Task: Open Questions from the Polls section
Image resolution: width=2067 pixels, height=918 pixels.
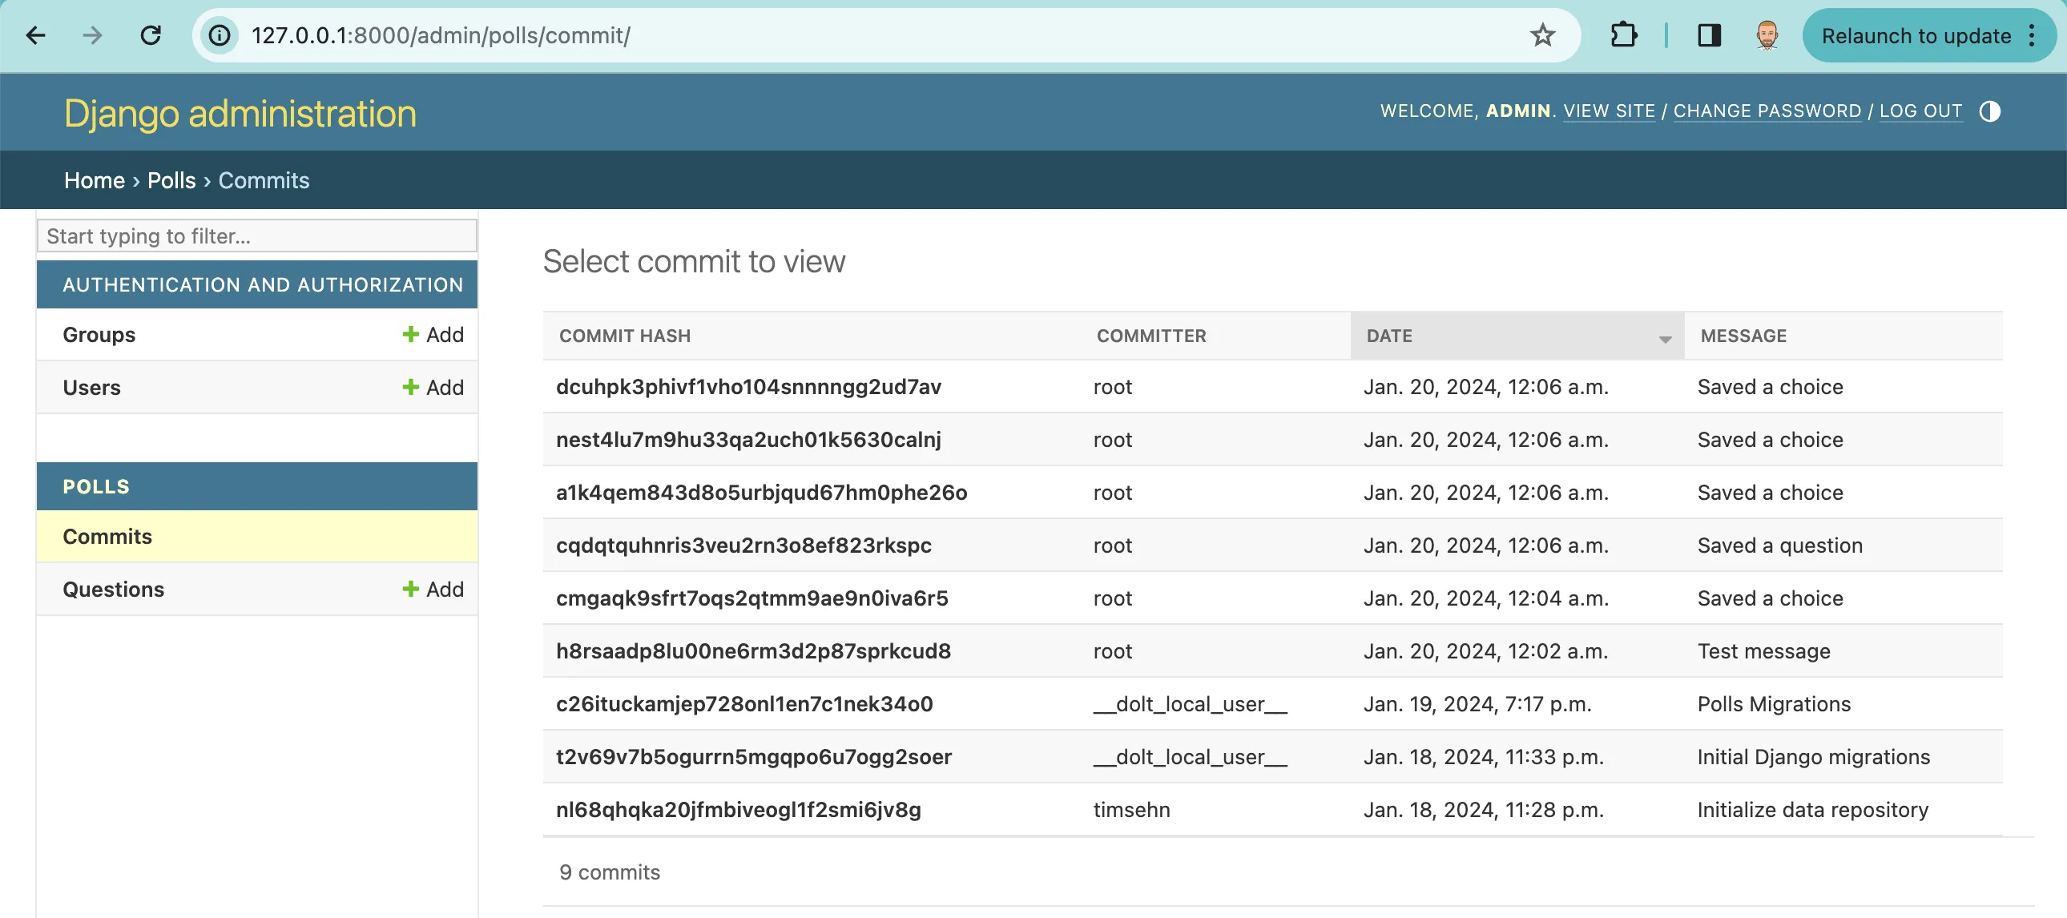Action: coord(113,589)
